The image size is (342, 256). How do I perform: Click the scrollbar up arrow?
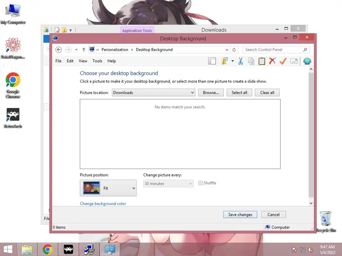coord(311,69)
